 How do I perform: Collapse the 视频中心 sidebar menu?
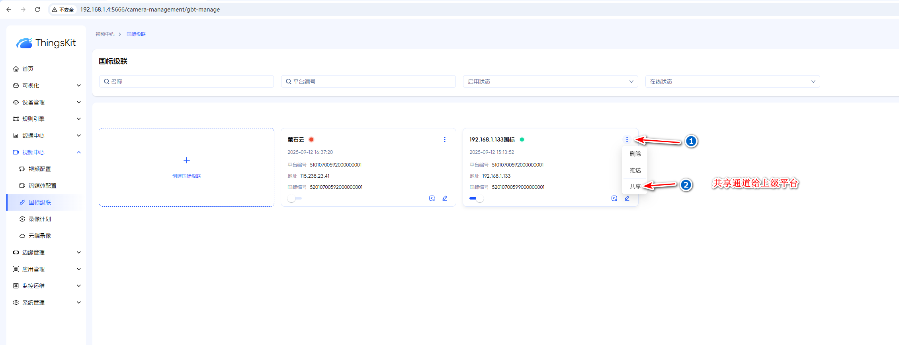click(x=46, y=152)
